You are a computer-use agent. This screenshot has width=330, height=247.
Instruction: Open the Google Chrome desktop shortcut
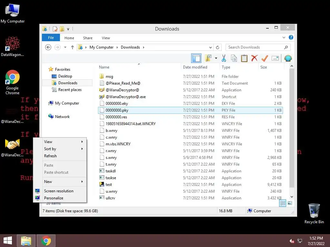(x=13, y=82)
